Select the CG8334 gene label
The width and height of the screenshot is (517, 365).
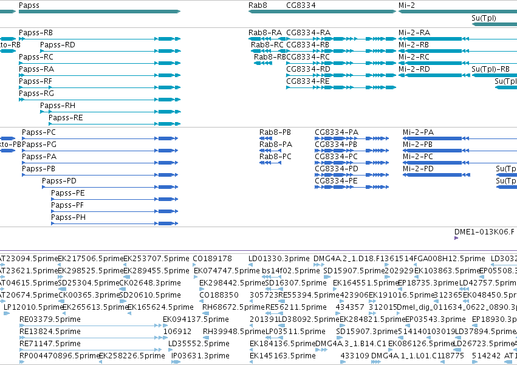coord(301,5)
